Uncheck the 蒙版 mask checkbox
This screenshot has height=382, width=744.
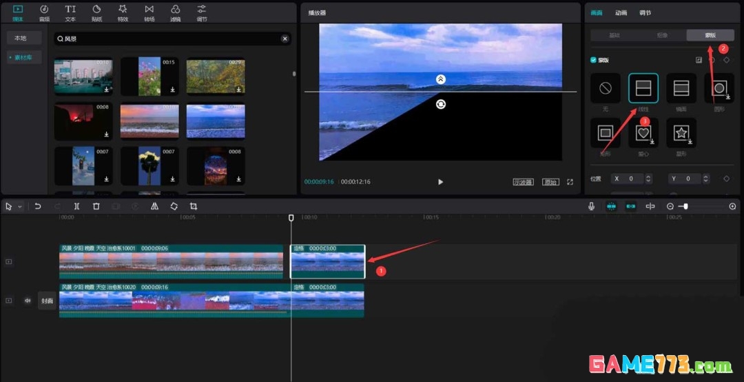pyautogui.click(x=594, y=60)
